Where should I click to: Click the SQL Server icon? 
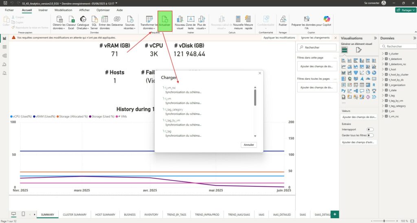[x=94, y=19]
